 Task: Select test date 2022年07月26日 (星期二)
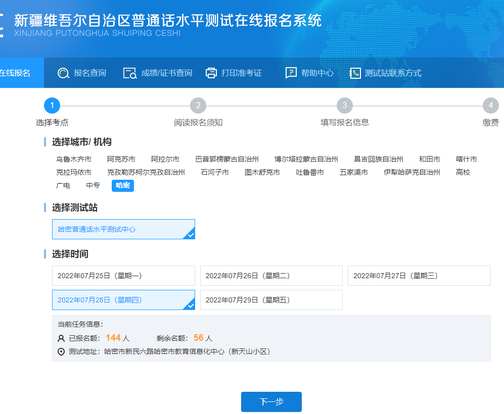pos(271,276)
